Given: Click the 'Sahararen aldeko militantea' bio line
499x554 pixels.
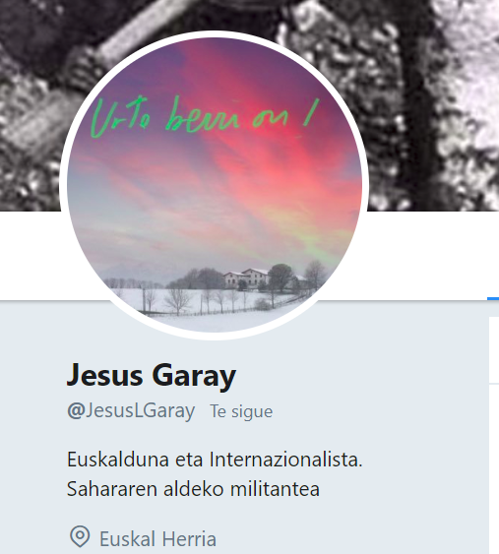Looking at the screenshot, I should click(193, 489).
